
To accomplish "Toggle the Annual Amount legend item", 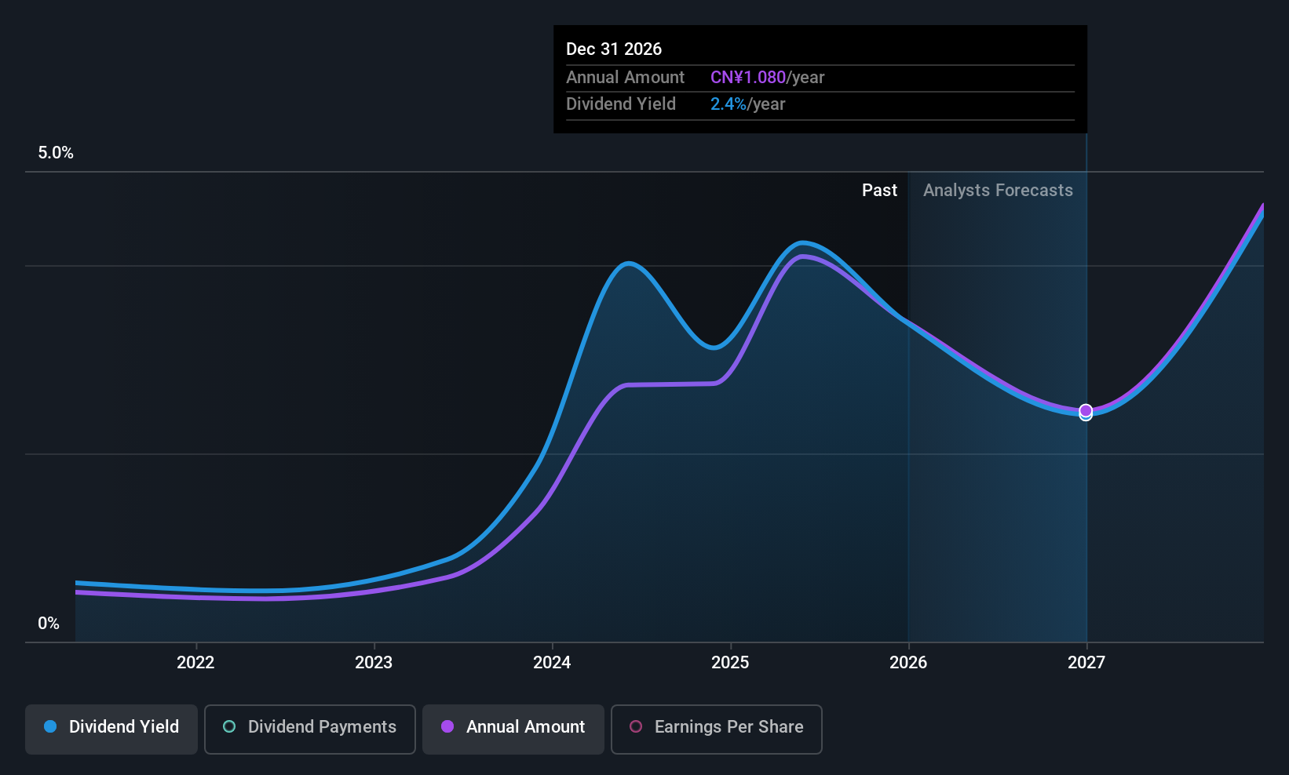I will click(x=513, y=729).
